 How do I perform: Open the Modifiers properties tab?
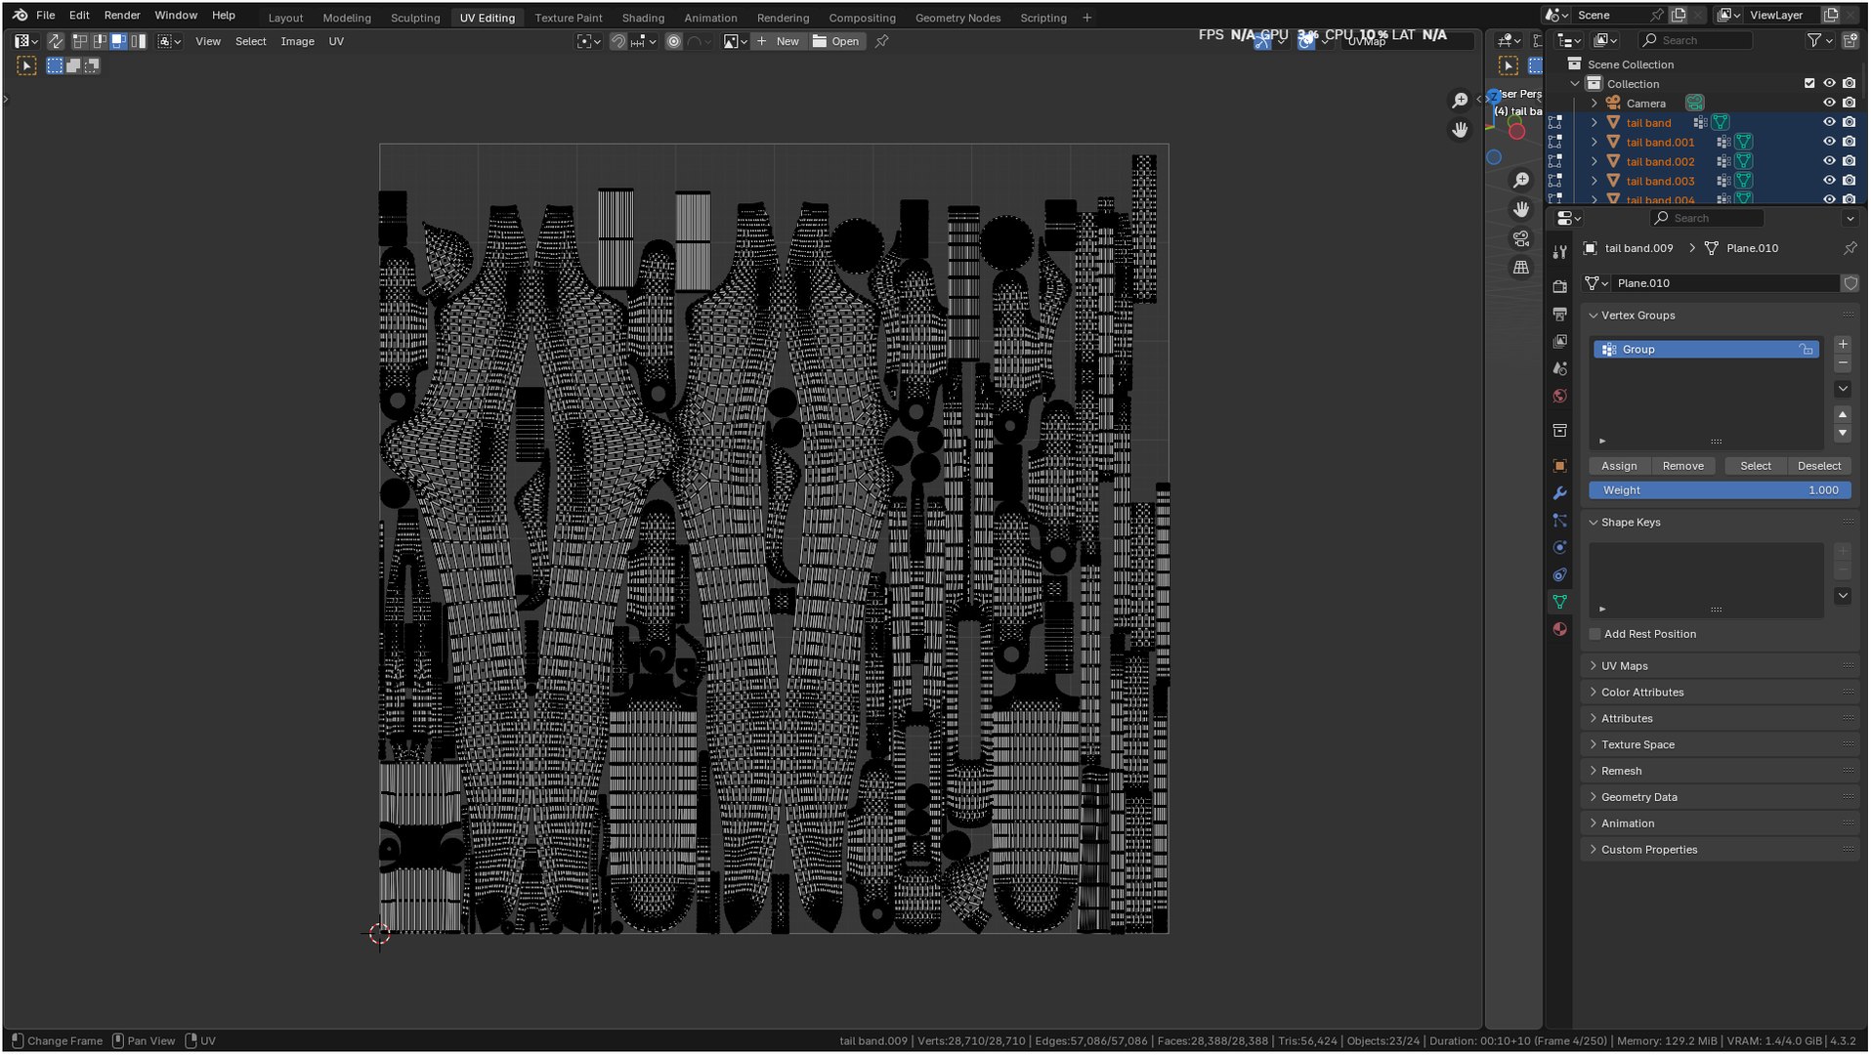(1559, 493)
